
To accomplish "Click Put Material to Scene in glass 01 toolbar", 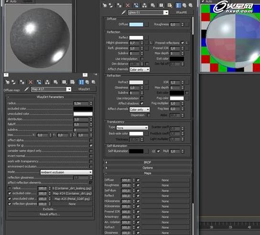I will click(x=111, y=5).
